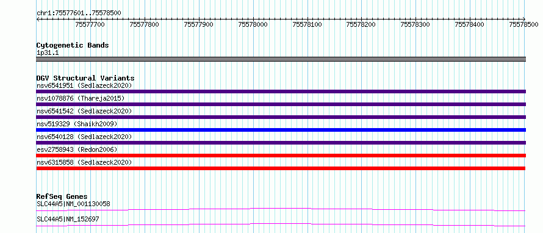The width and height of the screenshot is (543, 233).
Task: Click ruler position 75577900
Action: 199,24
